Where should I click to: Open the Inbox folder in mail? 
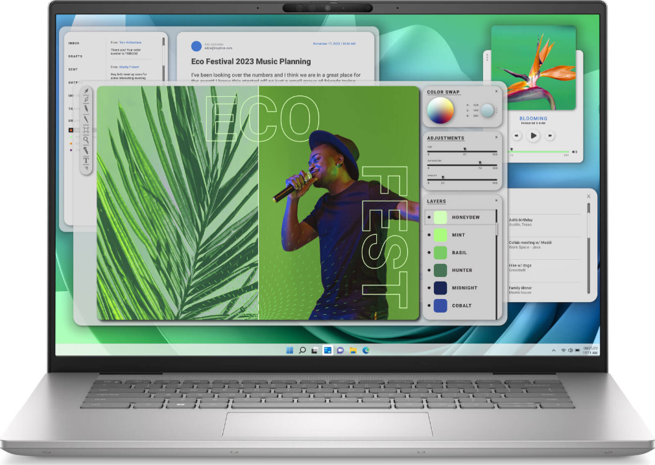coord(74,43)
